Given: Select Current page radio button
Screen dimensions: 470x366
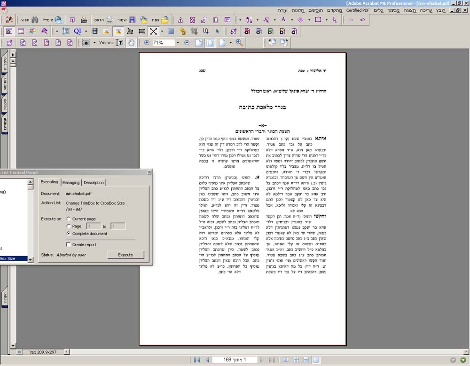Looking at the screenshot, I should pyautogui.click(x=69, y=219).
